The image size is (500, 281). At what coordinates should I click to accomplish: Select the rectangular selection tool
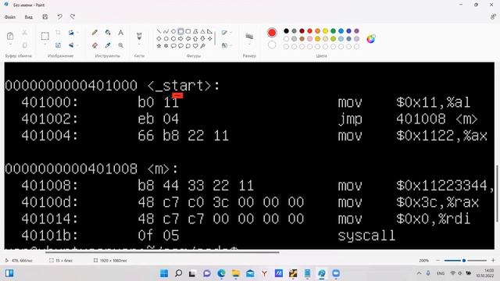tap(45, 36)
